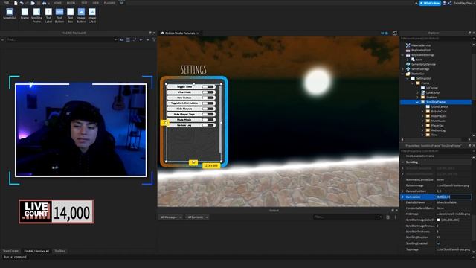Click the LocalScript icon in Explorer

[422, 92]
